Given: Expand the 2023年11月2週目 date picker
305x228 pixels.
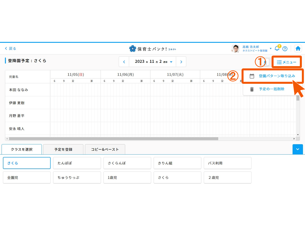Looking at the screenshot, I should tap(154, 62).
